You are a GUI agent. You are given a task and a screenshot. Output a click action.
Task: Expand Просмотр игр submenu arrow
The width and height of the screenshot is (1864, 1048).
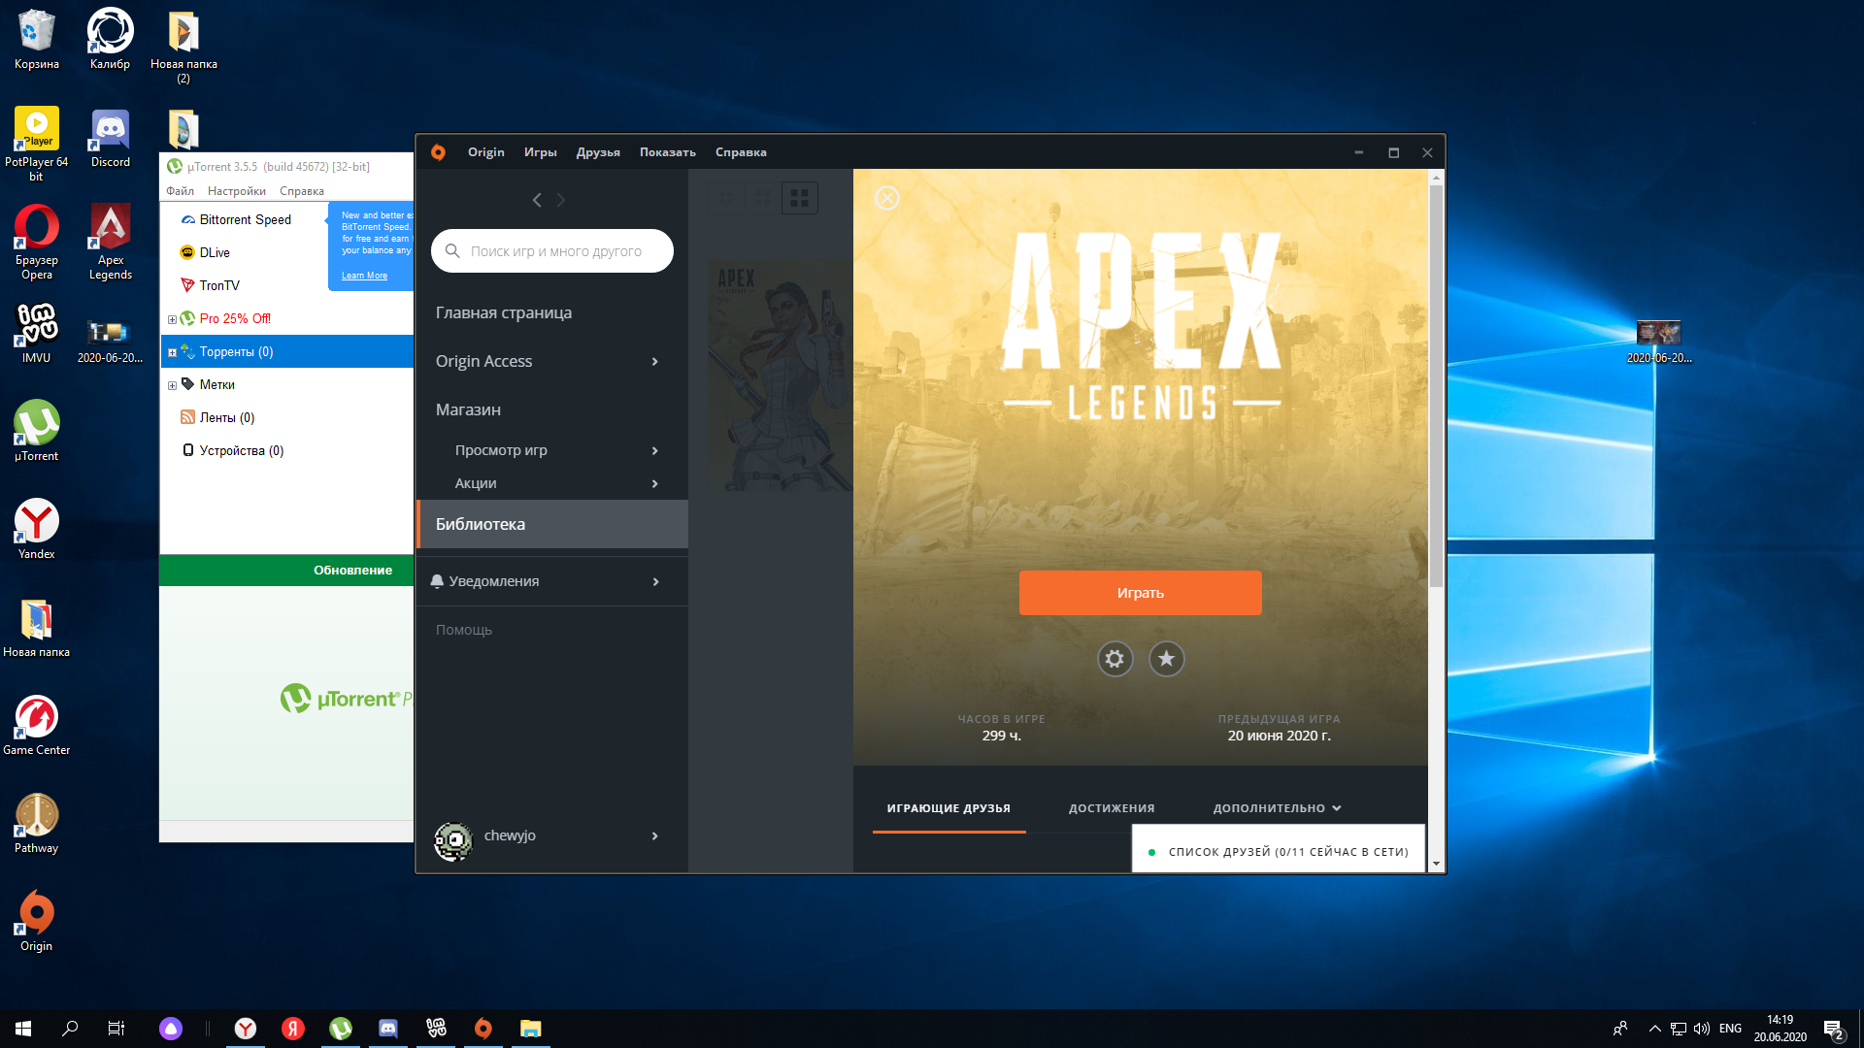655,451
